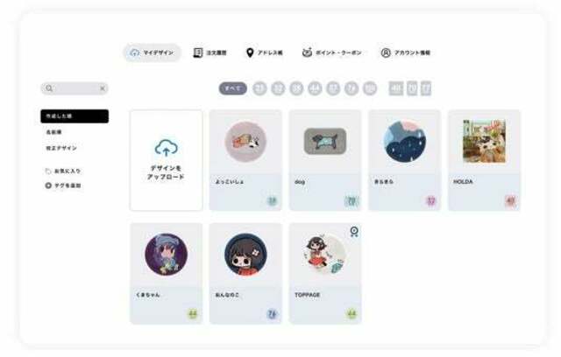Open the HOLDA design thumbnail

pos(484,141)
